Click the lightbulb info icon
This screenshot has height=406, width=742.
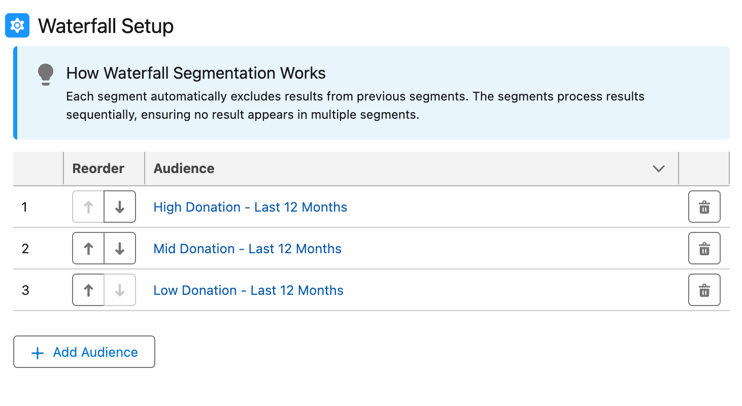[46, 75]
